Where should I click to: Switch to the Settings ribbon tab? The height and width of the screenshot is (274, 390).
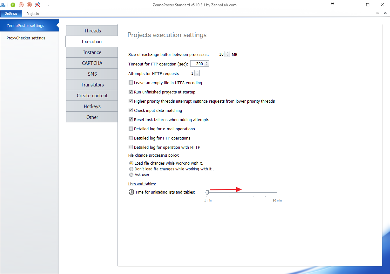point(11,13)
